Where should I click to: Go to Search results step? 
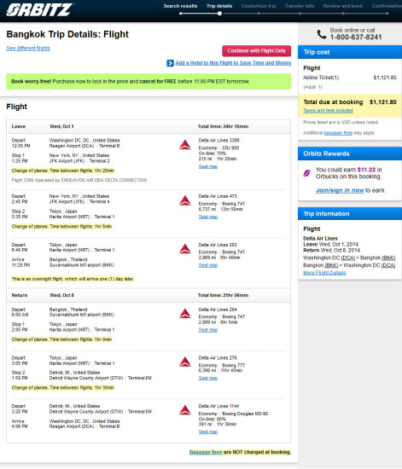(x=180, y=6)
